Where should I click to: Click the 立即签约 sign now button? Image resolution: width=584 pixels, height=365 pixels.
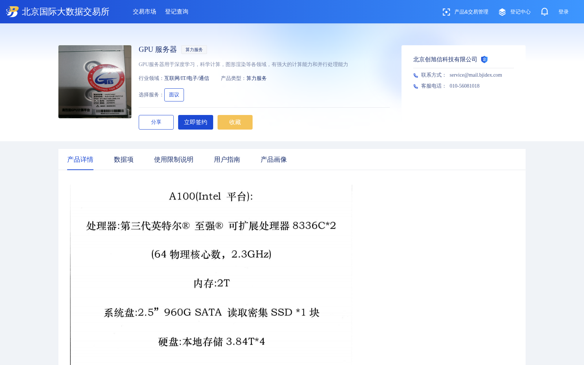coord(196,122)
